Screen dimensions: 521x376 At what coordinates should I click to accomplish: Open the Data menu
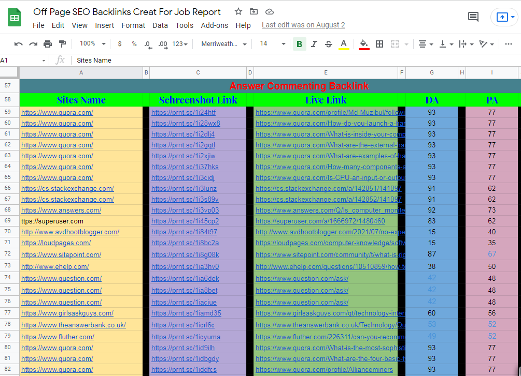pyautogui.click(x=160, y=25)
